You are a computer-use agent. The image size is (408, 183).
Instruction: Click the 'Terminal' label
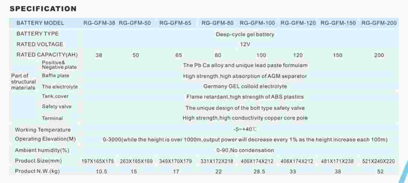click(52, 118)
